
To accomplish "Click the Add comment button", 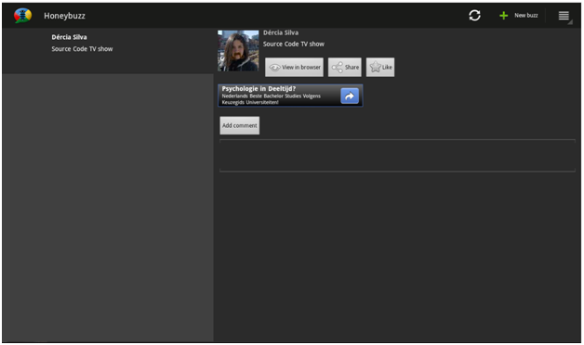I will click(x=240, y=125).
